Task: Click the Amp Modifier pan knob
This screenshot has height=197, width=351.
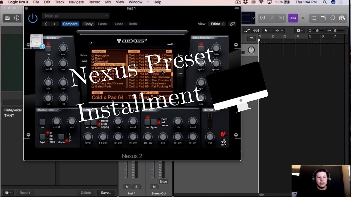Action: click(x=216, y=48)
